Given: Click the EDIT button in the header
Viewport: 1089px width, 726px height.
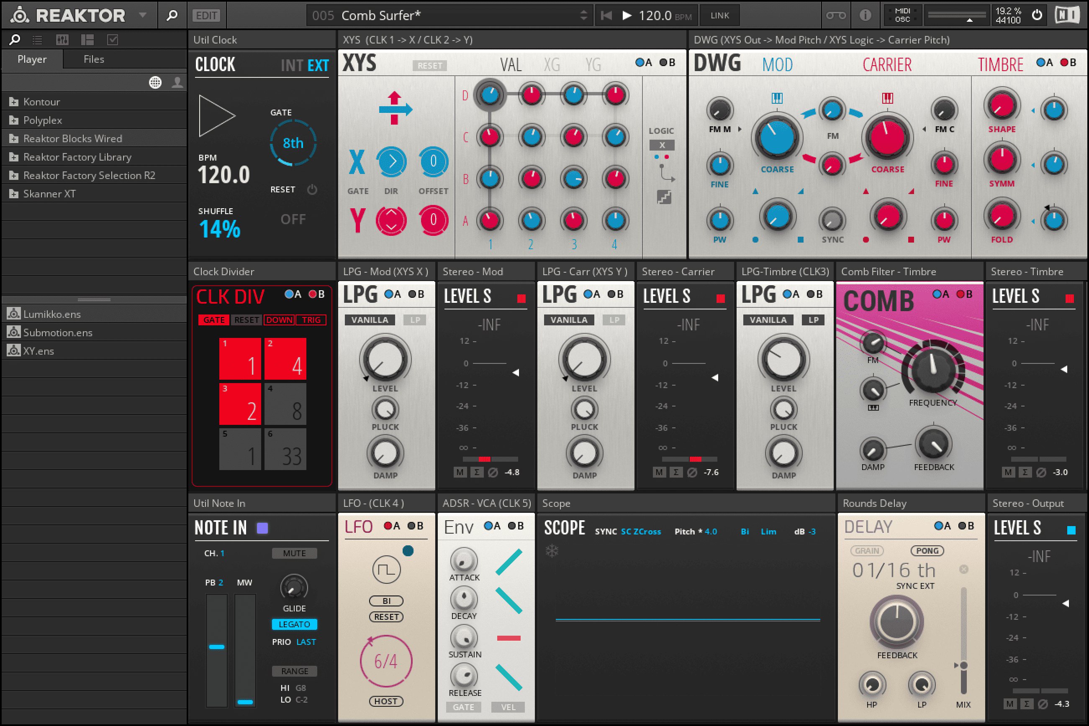Looking at the screenshot, I should [207, 15].
